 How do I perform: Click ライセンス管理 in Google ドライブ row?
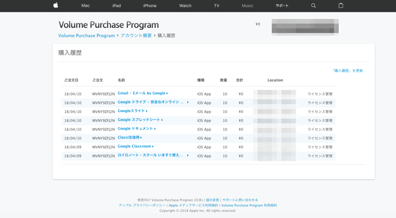pyautogui.click(x=320, y=103)
